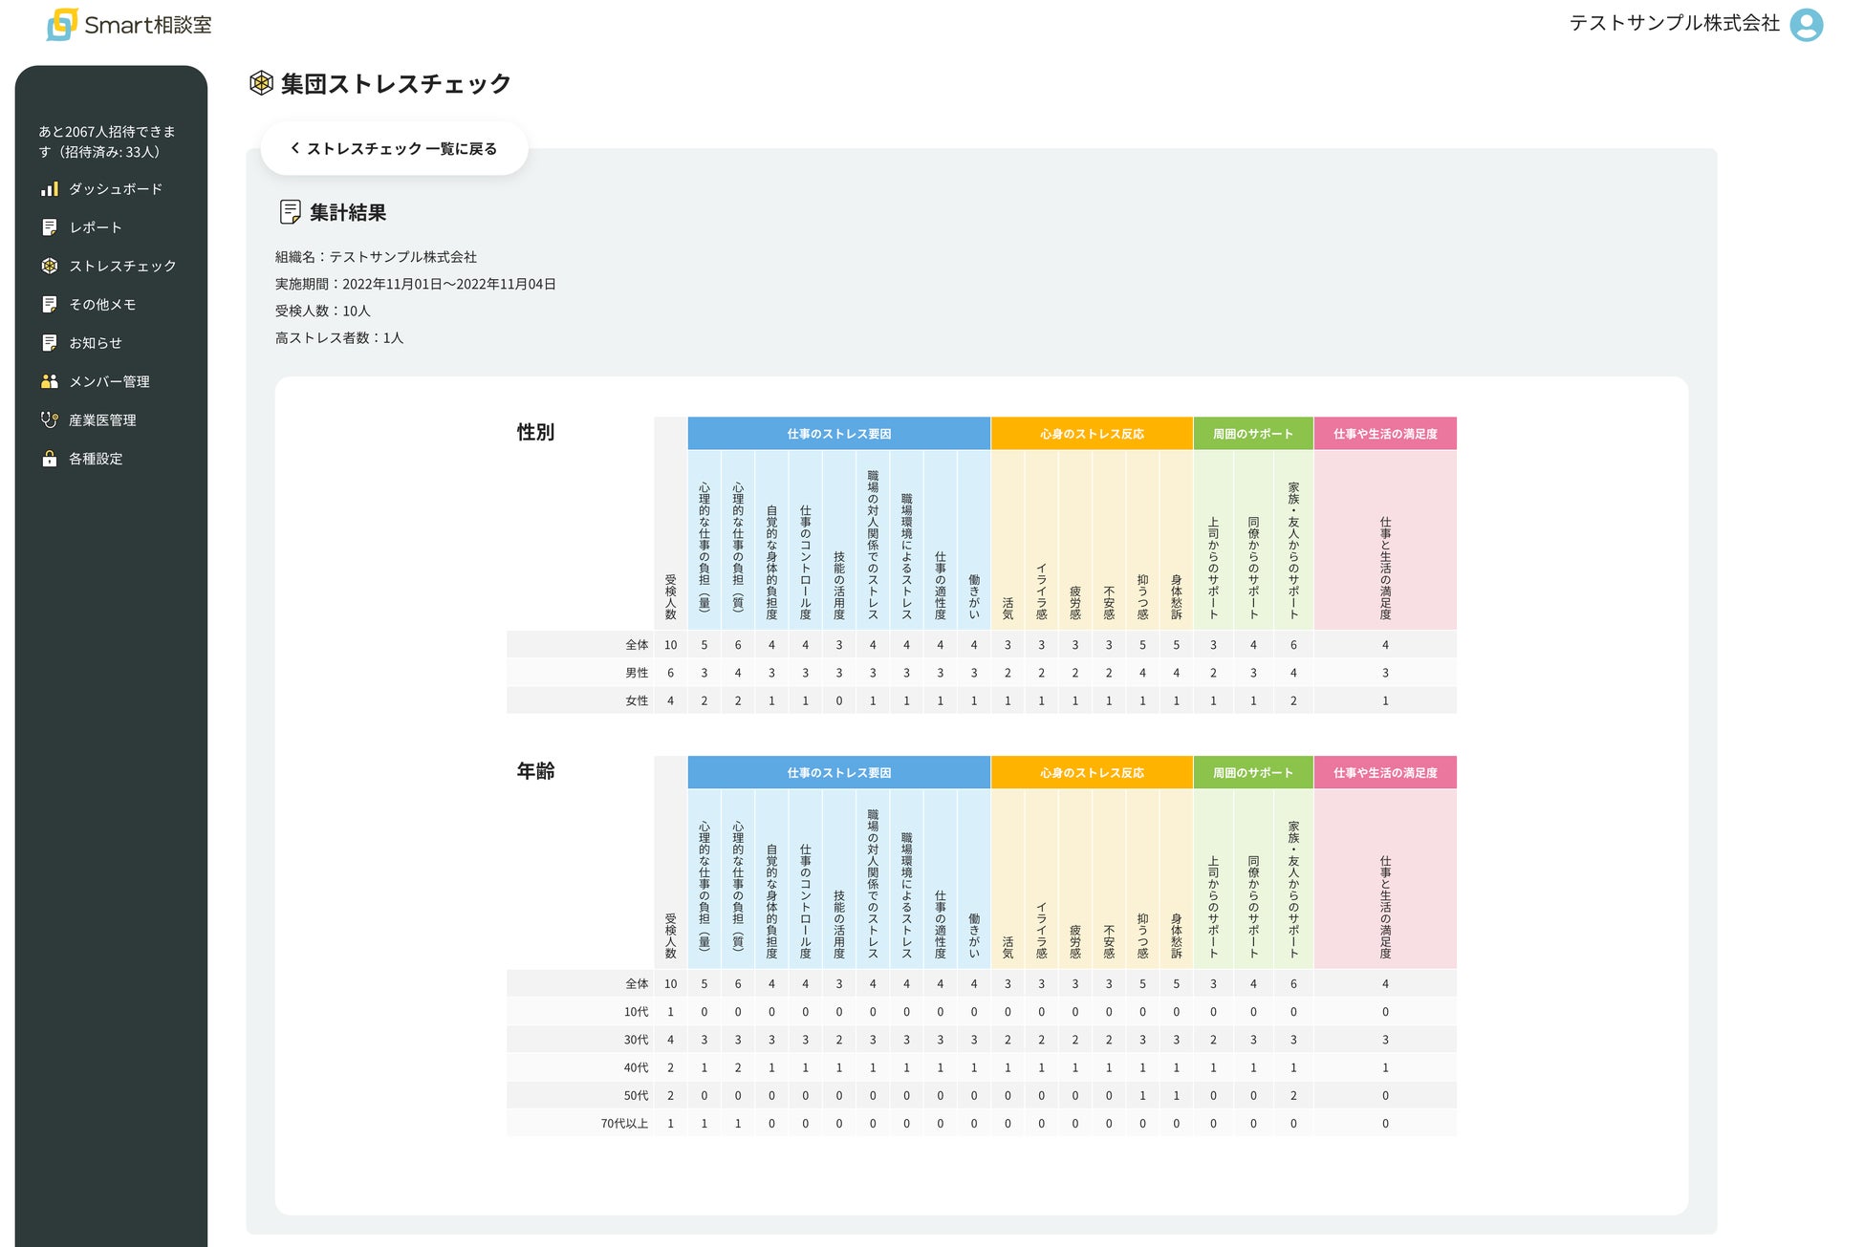Click the お知らせ note icon
The width and height of the screenshot is (1864, 1247).
point(50,343)
